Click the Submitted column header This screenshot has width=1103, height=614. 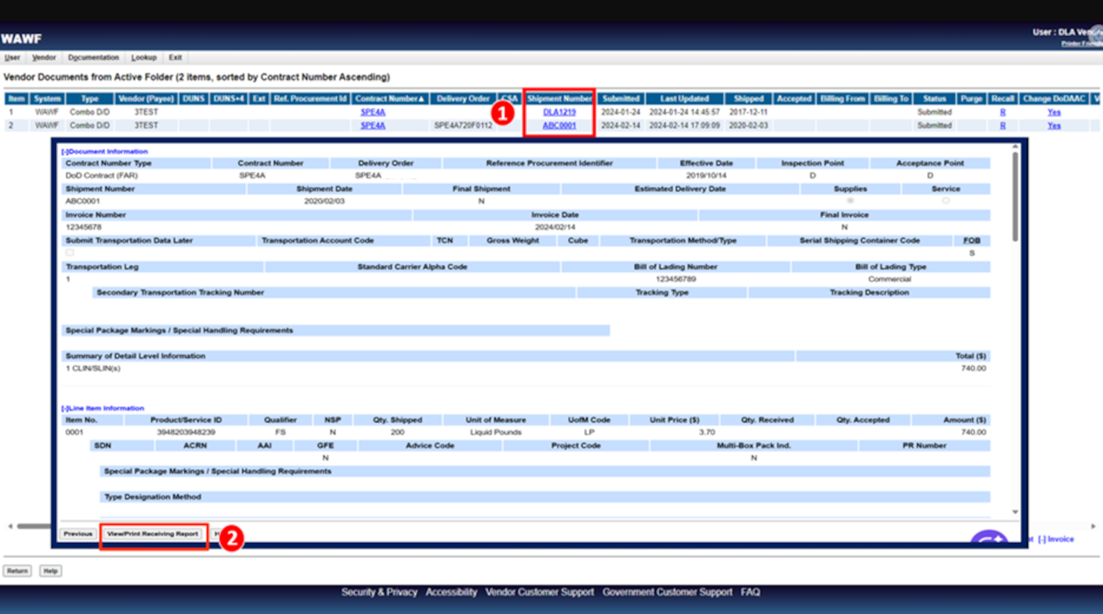[620, 99]
